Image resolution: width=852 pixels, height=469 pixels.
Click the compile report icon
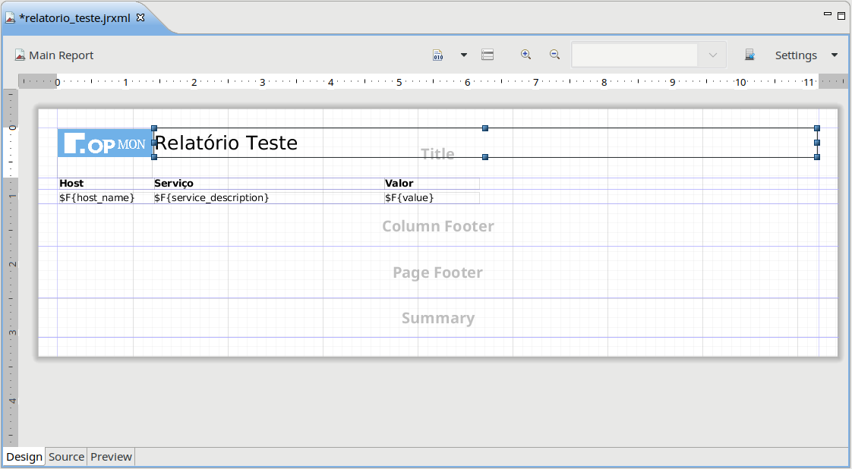438,55
